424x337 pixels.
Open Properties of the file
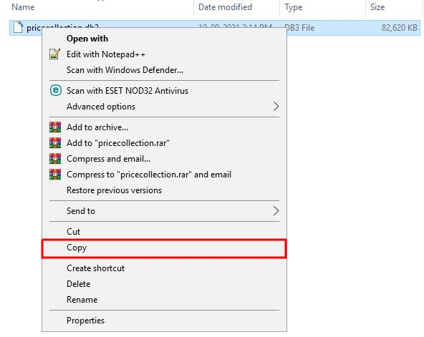coord(164,321)
